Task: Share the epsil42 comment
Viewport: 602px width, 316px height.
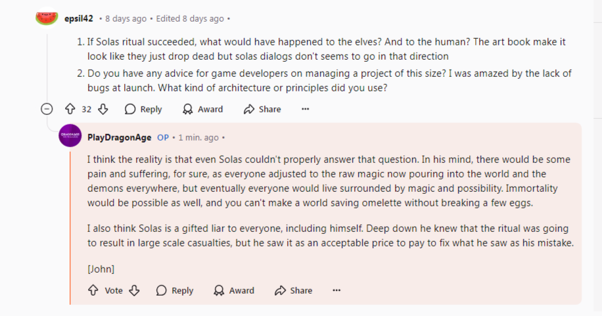Action: (262, 110)
